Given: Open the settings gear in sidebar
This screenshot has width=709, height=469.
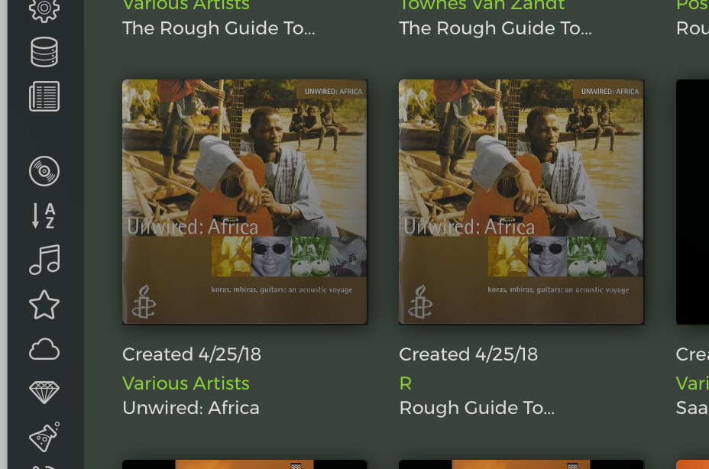Looking at the screenshot, I should coord(44,9).
